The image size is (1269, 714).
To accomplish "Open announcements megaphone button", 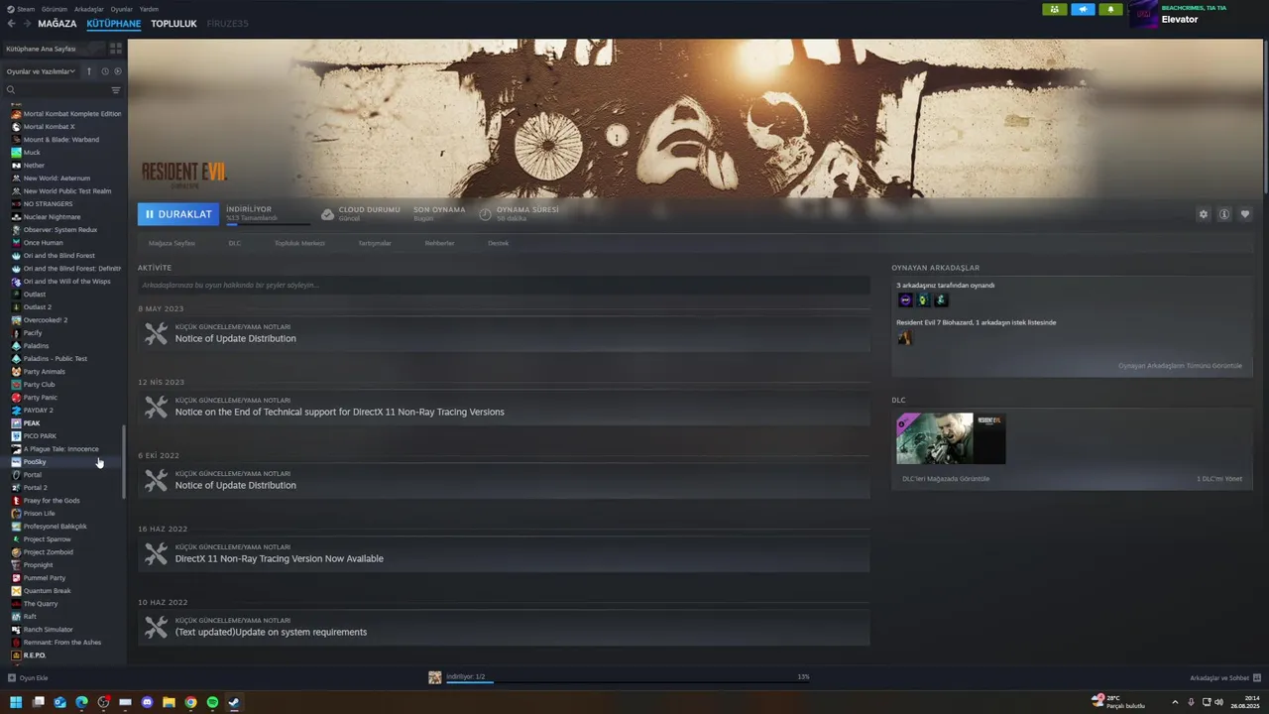I will (1083, 9).
